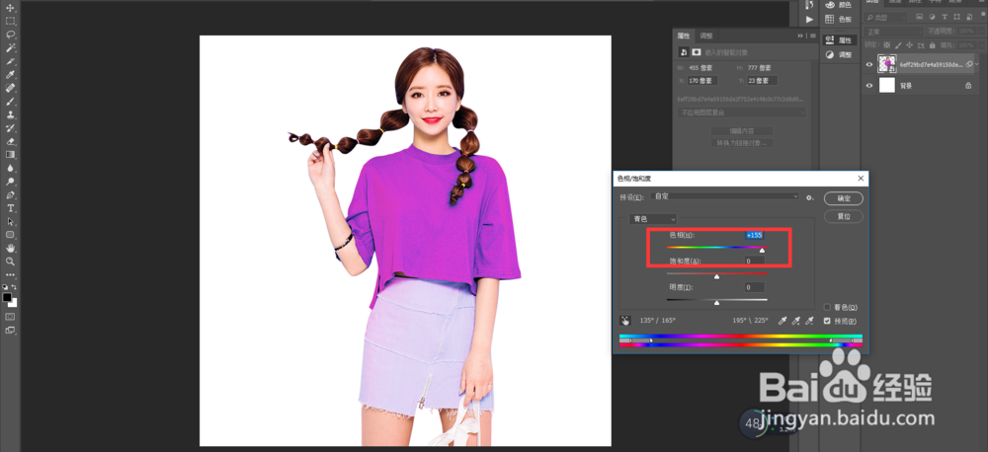Select the Hand tool in toolbar
This screenshot has width=988, height=452.
click(10, 248)
